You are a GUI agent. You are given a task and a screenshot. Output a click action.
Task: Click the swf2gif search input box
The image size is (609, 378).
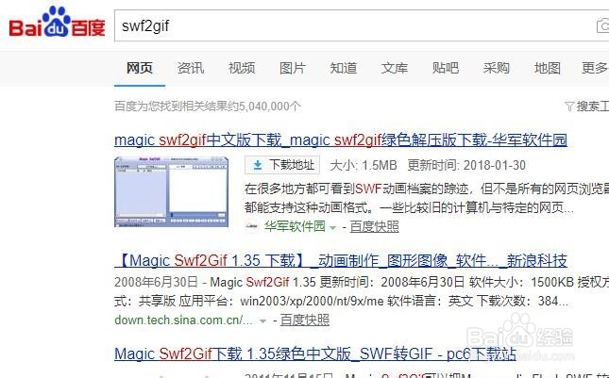click(362, 26)
